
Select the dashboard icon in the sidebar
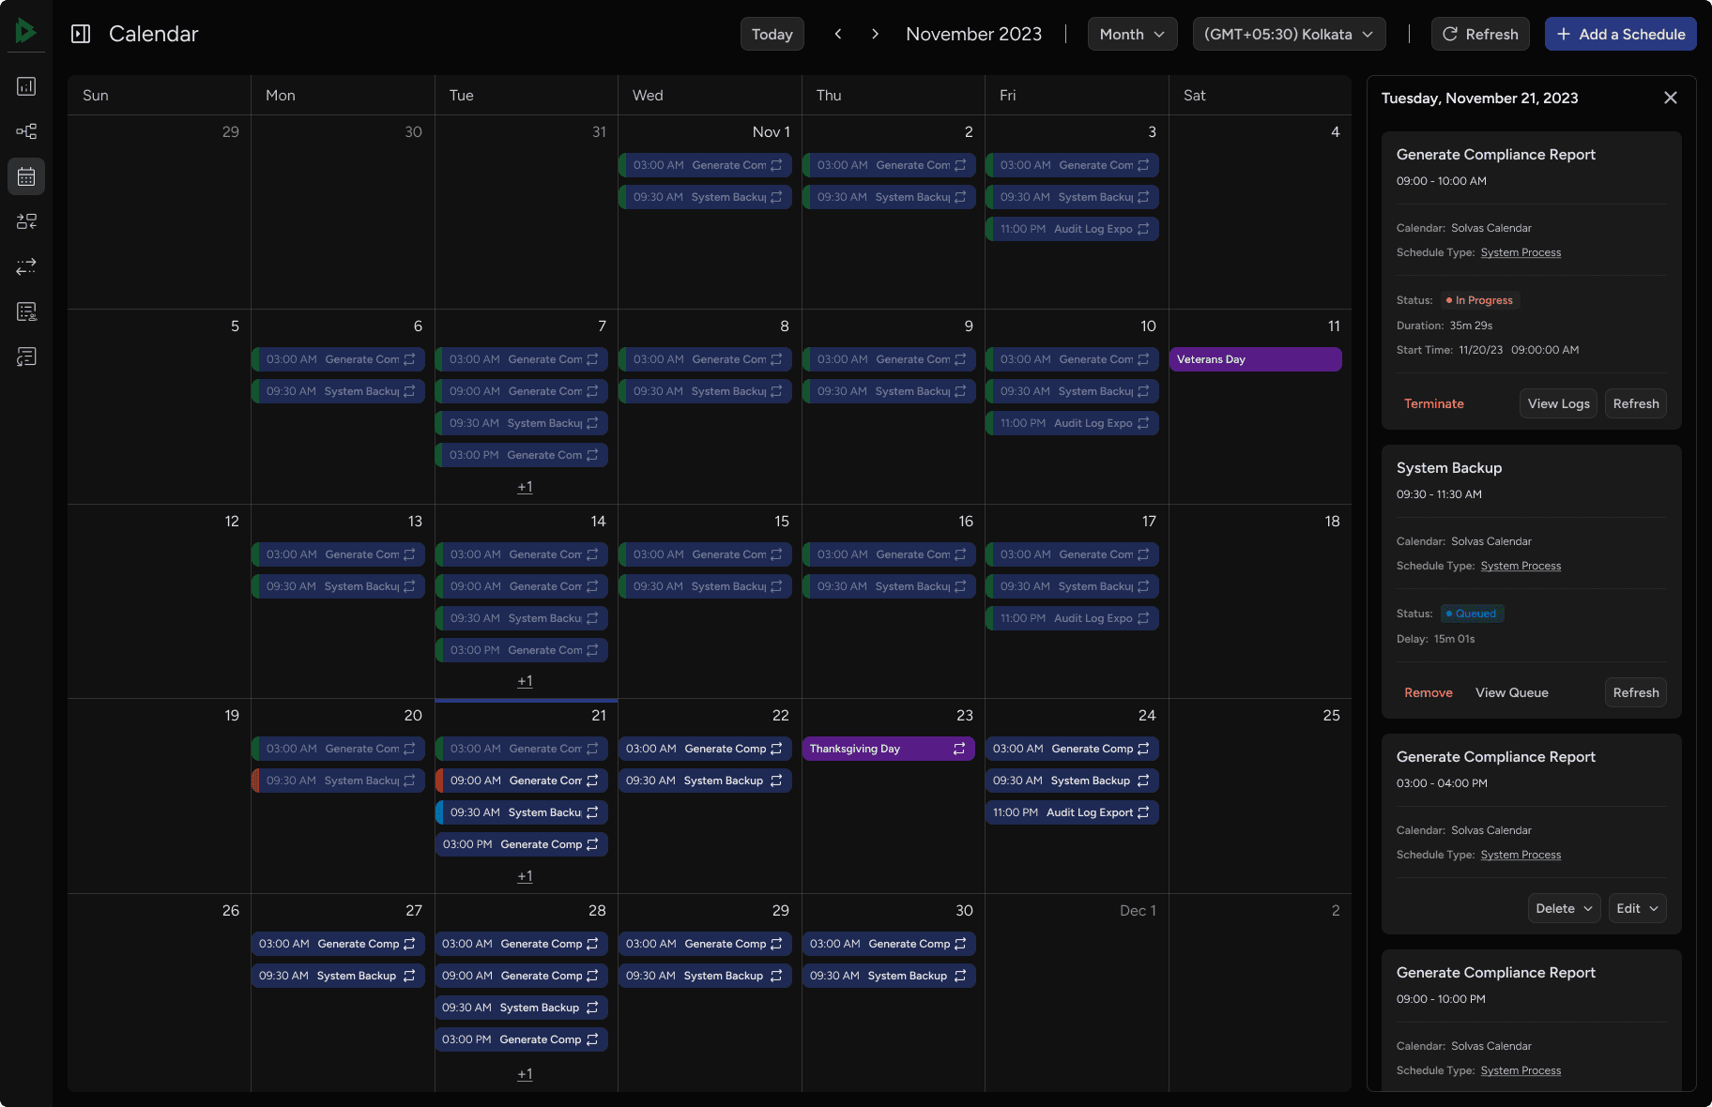[x=26, y=86]
